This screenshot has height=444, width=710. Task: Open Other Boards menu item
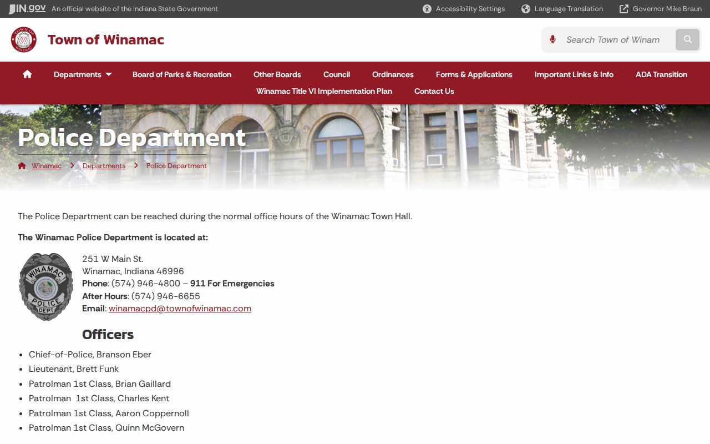(x=277, y=74)
